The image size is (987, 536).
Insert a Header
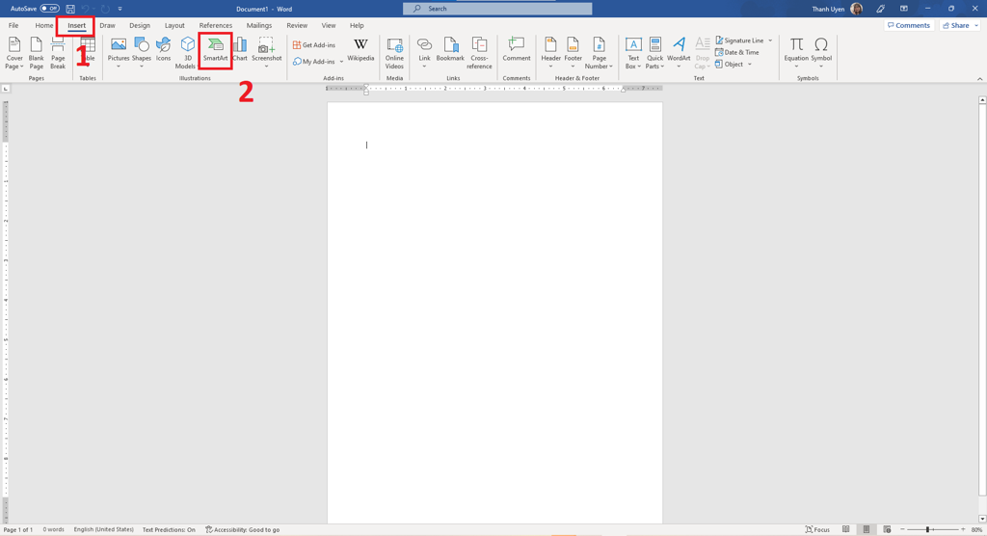point(550,52)
